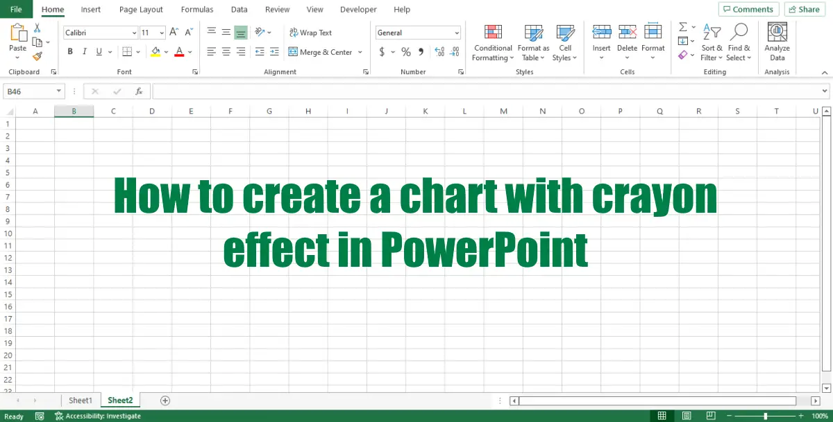
Task: Open the Insert ribbon tab
Action: (90, 10)
